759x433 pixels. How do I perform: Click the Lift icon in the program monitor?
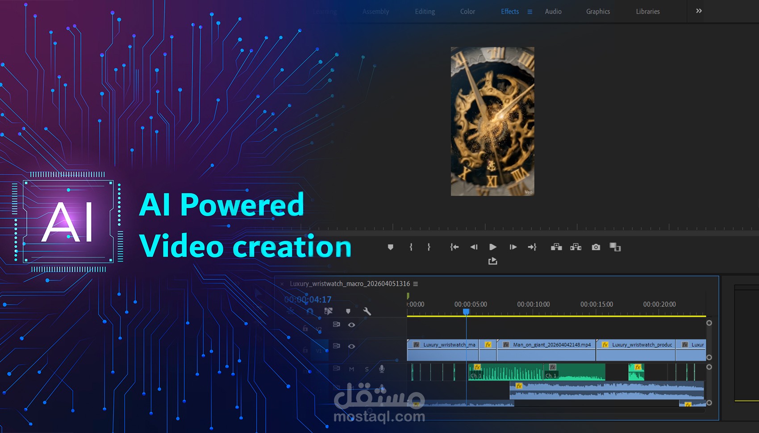[556, 247]
